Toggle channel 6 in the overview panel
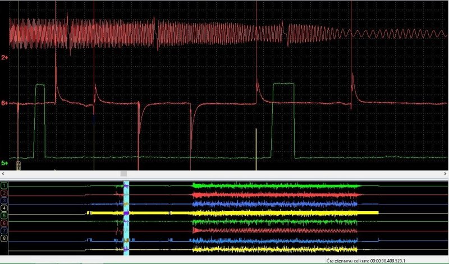Image resolution: width=449 pixels, height=264 pixels. [x=4, y=223]
